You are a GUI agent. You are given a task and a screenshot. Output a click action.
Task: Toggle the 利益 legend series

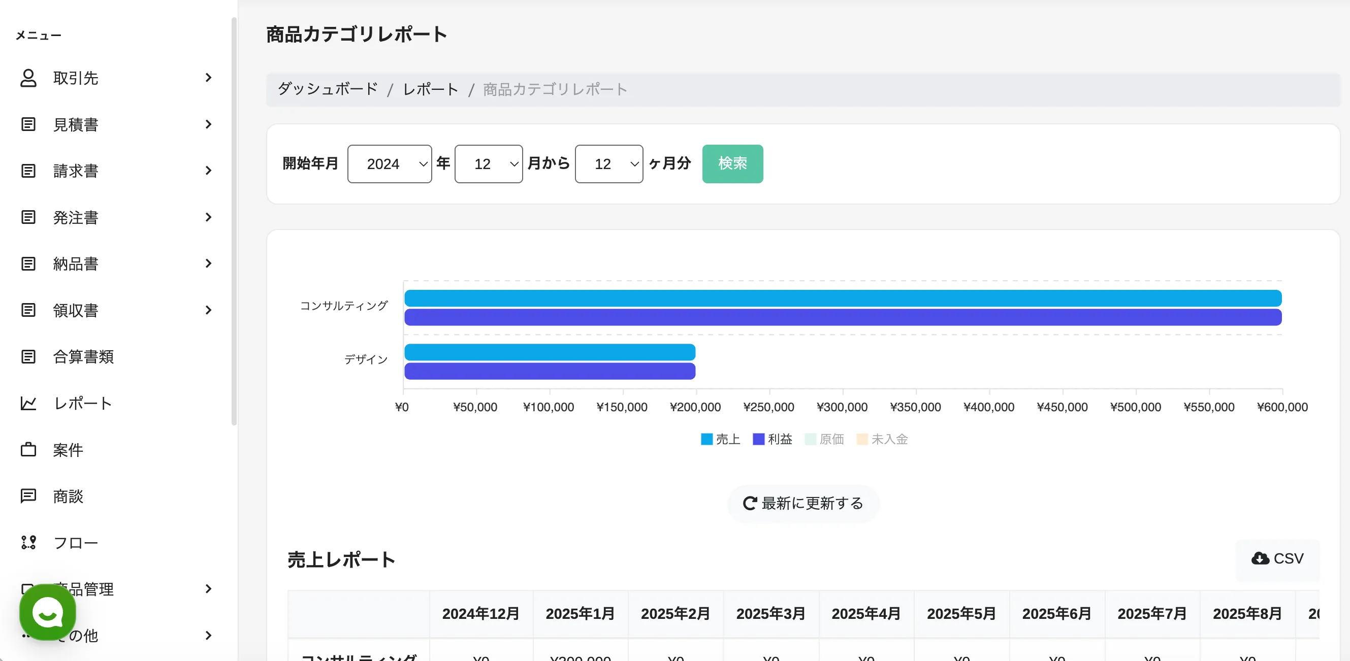[x=772, y=439]
